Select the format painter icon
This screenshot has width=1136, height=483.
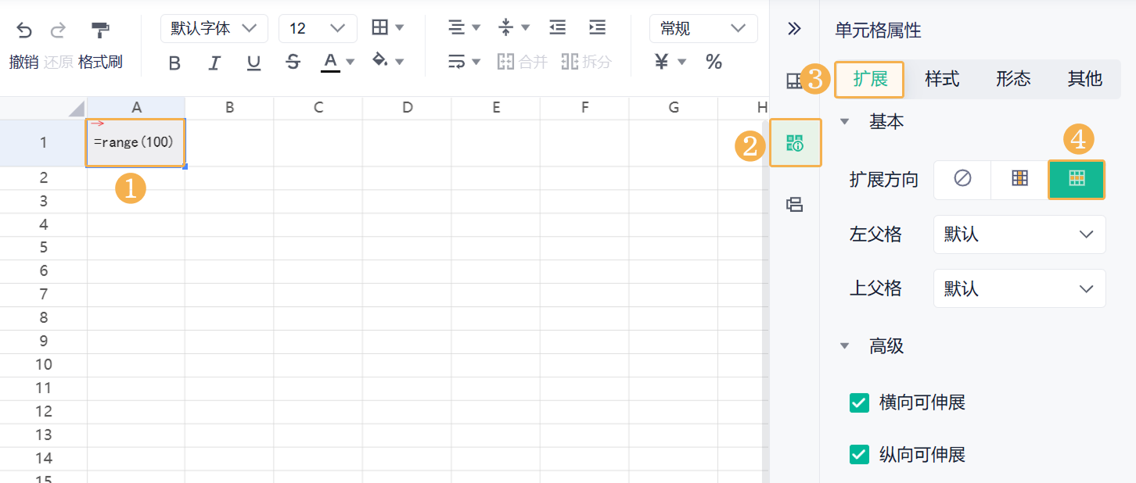pyautogui.click(x=100, y=30)
